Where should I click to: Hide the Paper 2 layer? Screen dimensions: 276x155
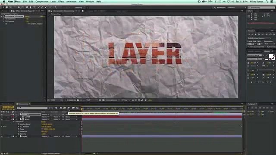(x=2, y=115)
